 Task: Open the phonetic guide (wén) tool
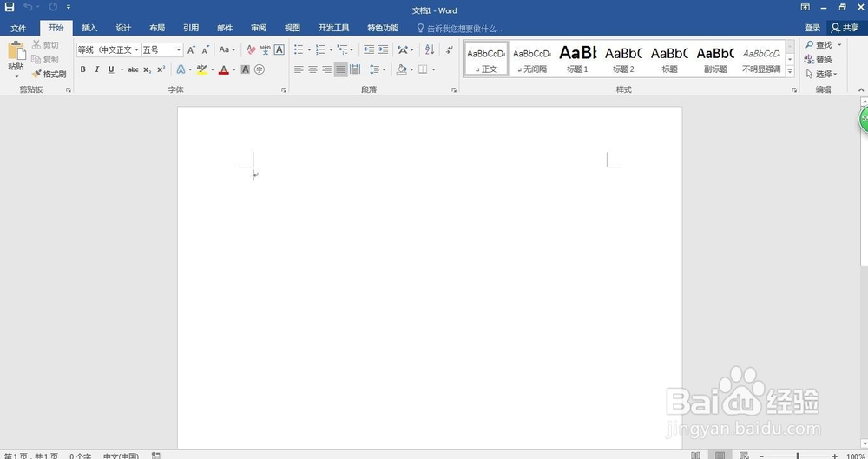[x=265, y=49]
